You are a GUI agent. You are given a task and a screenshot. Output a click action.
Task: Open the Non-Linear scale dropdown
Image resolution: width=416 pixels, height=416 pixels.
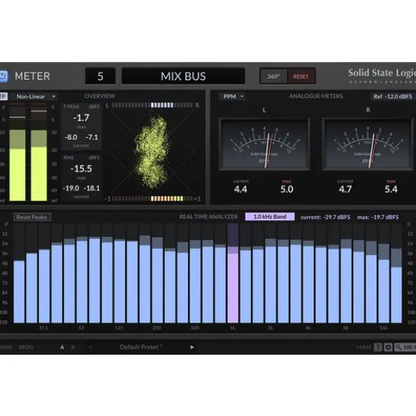[x=35, y=96]
